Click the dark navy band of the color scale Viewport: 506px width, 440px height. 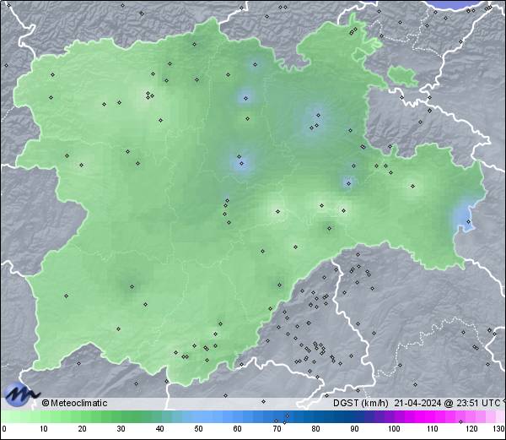pos(348,416)
